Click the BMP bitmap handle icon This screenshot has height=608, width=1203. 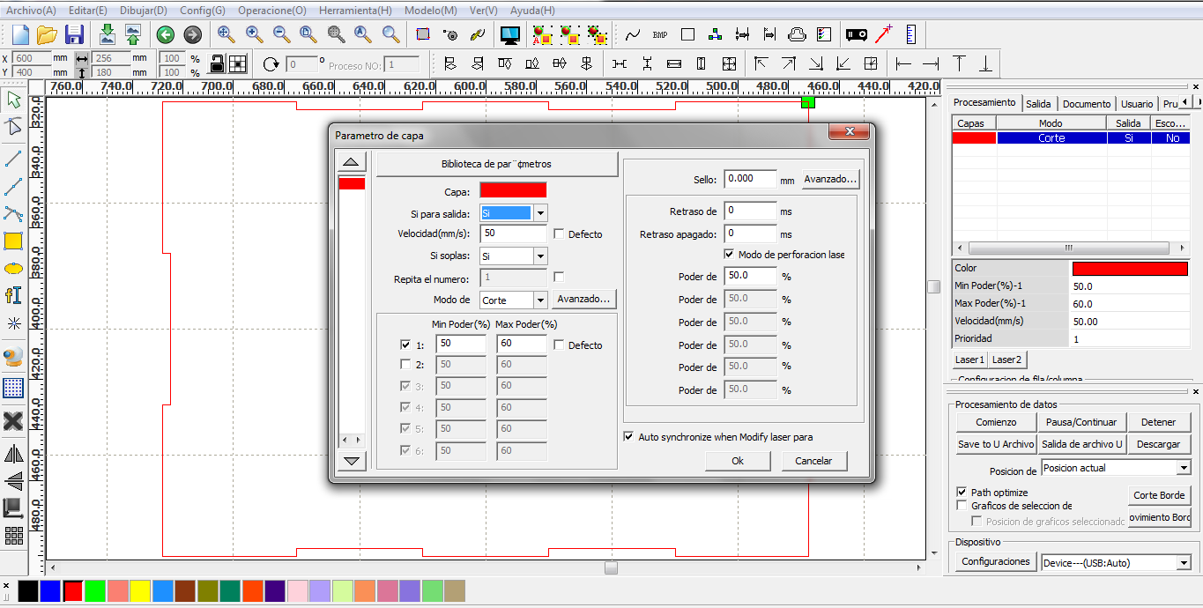click(x=660, y=34)
